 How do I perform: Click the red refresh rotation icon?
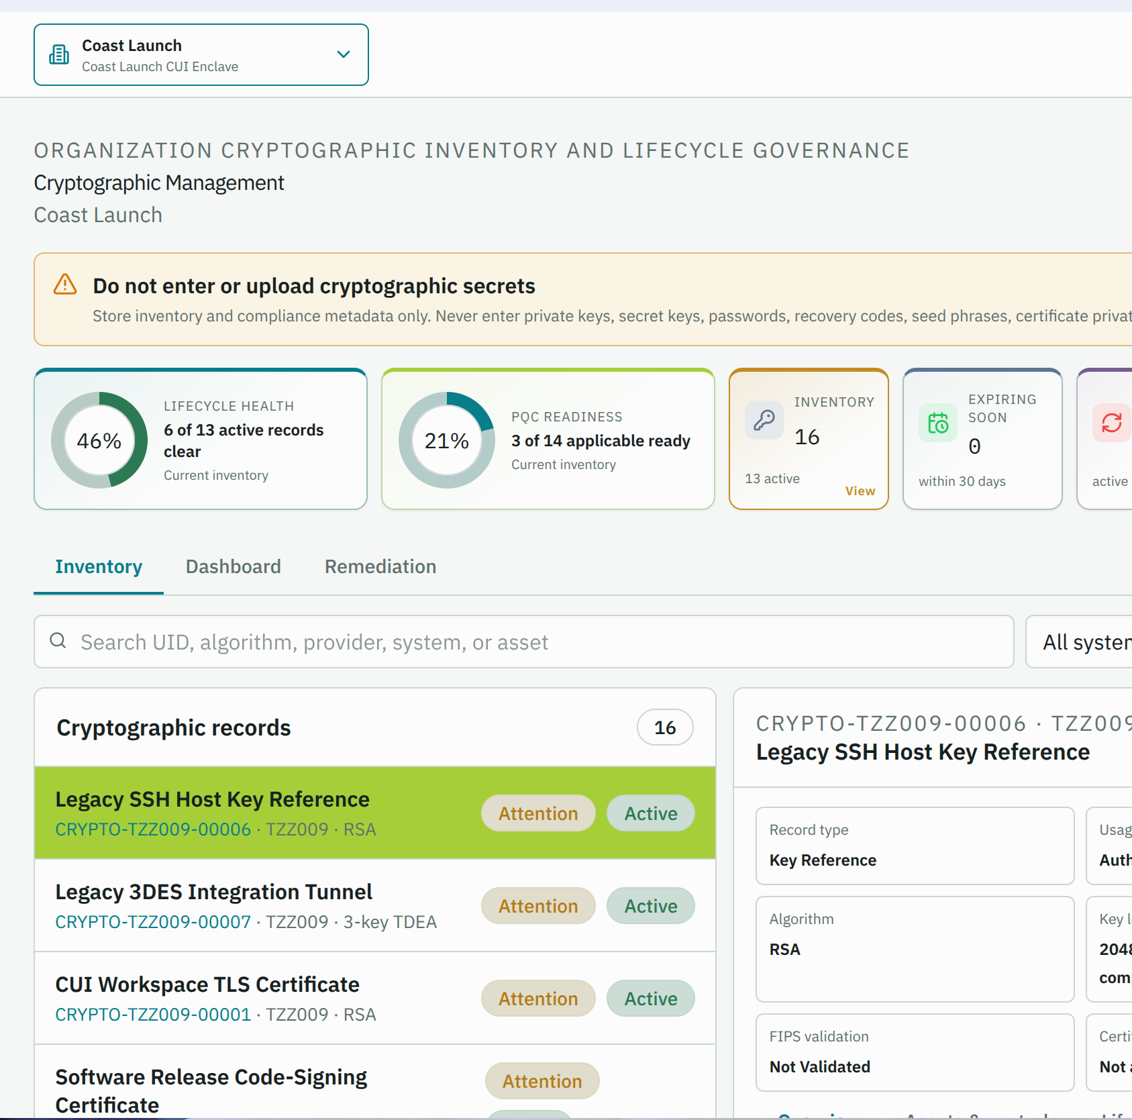coord(1112,423)
